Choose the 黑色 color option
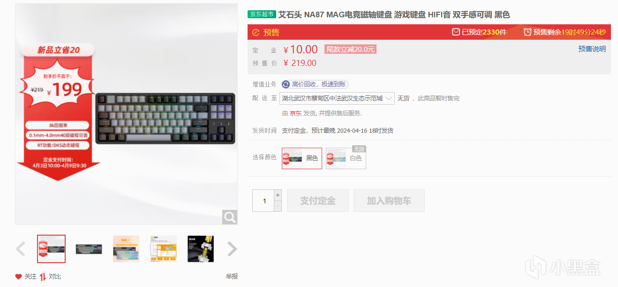Viewport: 618px width, 287px height. 302,158
